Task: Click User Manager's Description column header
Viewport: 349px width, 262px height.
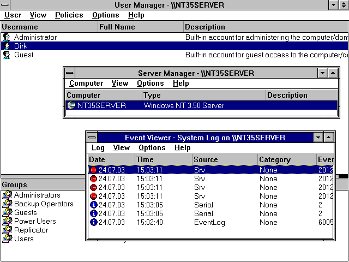Action: click(x=266, y=27)
